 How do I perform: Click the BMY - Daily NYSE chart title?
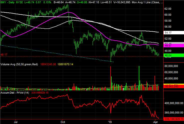pos(12,2)
